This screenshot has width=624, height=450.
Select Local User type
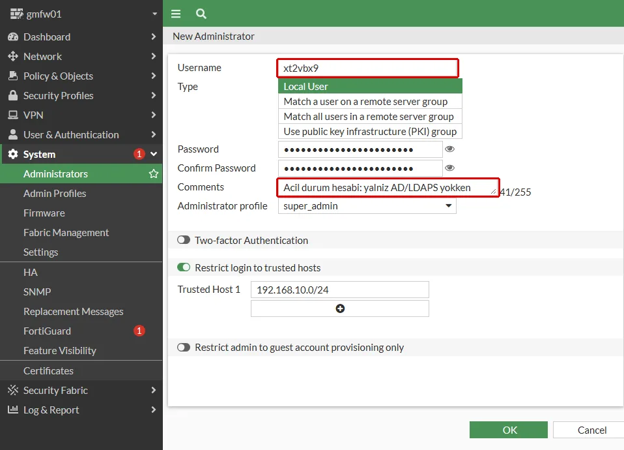370,87
